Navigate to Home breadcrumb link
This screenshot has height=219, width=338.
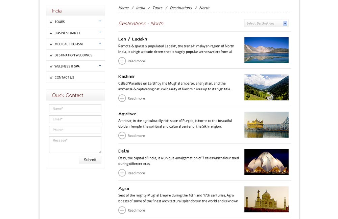click(x=123, y=8)
